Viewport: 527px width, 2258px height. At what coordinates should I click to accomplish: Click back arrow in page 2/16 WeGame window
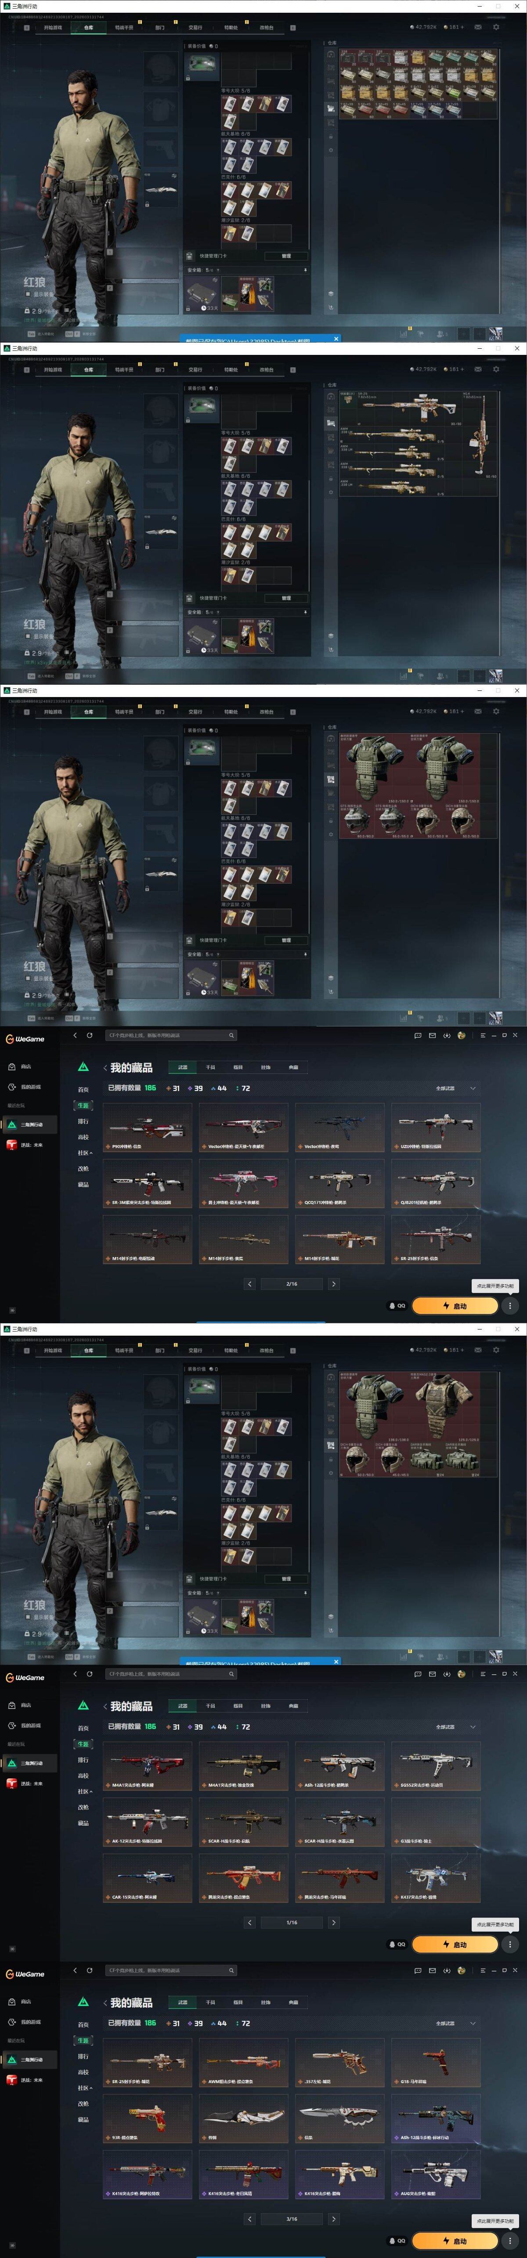tap(76, 1035)
